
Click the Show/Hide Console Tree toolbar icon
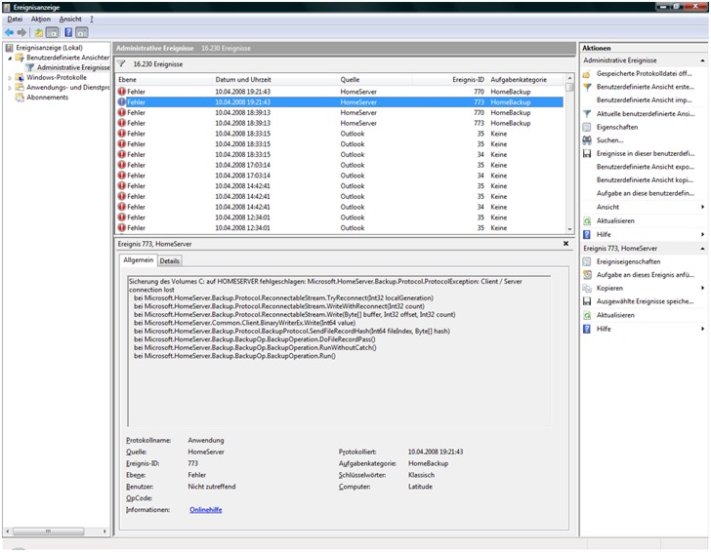click(53, 32)
